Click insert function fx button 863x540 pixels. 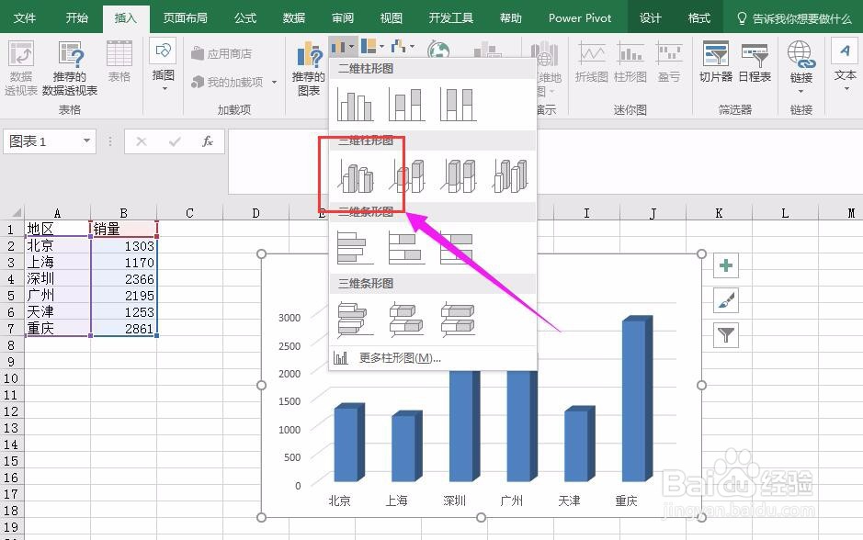point(208,141)
